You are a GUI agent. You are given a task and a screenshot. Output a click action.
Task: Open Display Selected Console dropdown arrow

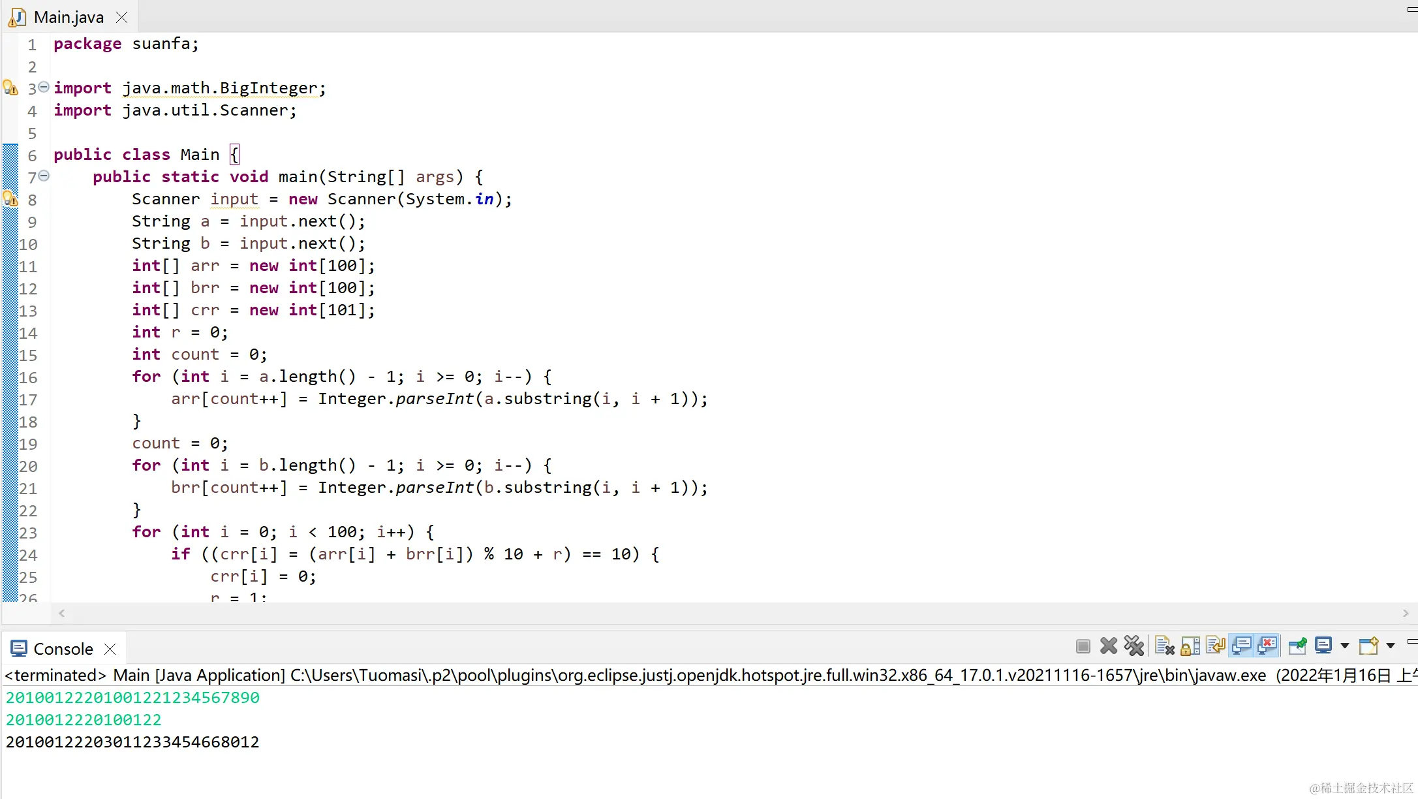(x=1345, y=646)
